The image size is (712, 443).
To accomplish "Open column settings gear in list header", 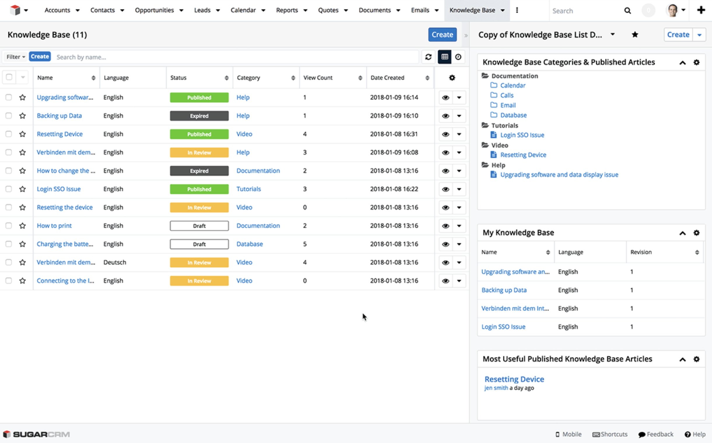I will (452, 78).
